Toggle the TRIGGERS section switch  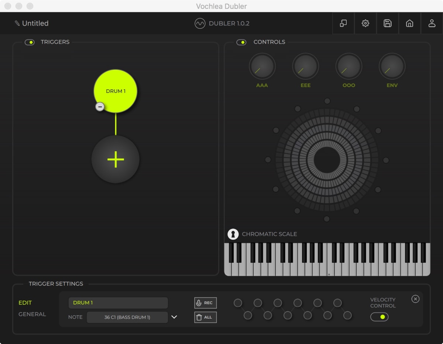coord(30,42)
